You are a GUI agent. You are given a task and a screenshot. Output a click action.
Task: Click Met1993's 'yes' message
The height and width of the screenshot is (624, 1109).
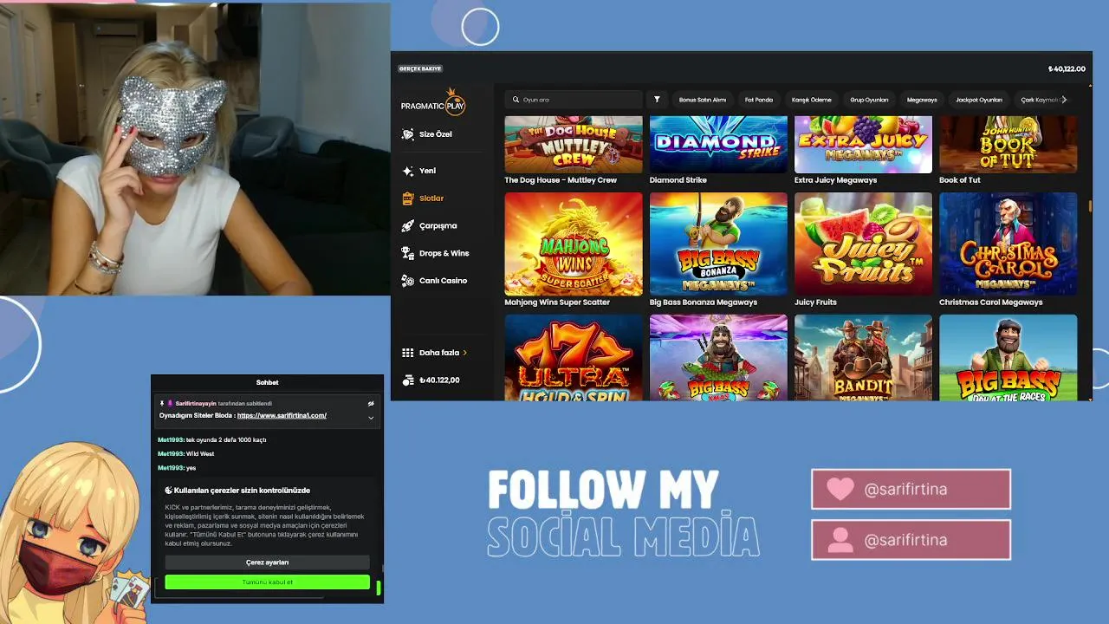click(177, 468)
